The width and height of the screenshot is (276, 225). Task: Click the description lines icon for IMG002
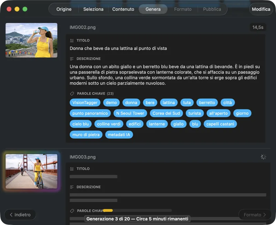tap(72, 59)
